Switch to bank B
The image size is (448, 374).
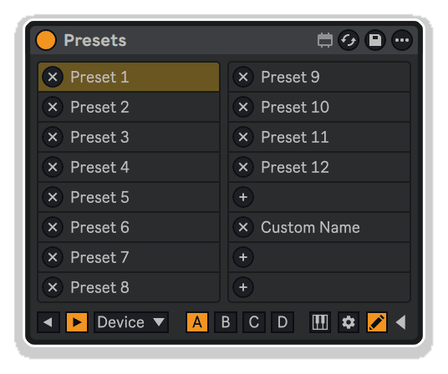pyautogui.click(x=226, y=322)
